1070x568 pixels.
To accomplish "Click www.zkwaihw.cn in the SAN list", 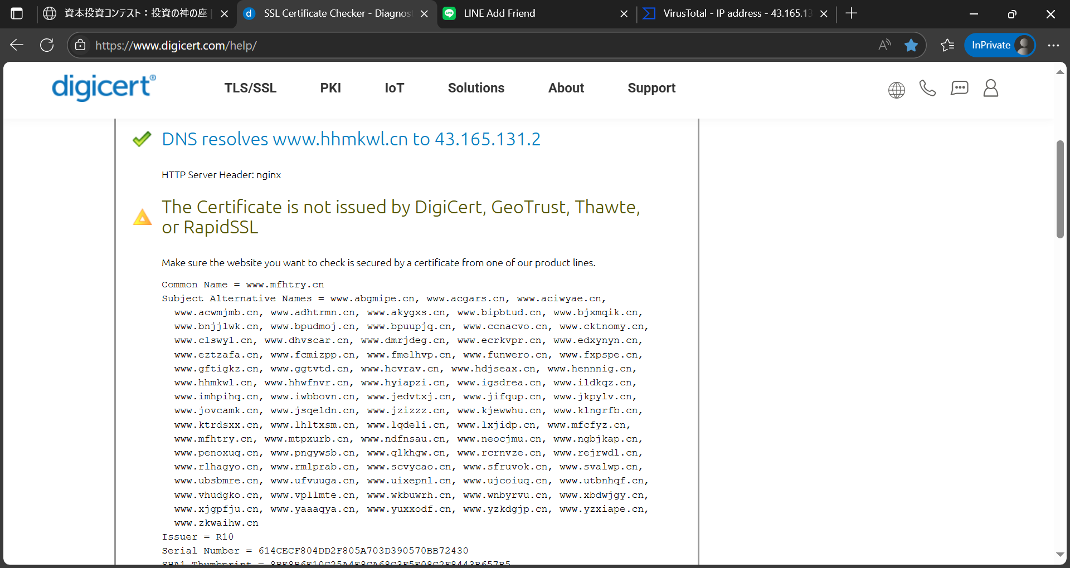I will pyautogui.click(x=216, y=523).
